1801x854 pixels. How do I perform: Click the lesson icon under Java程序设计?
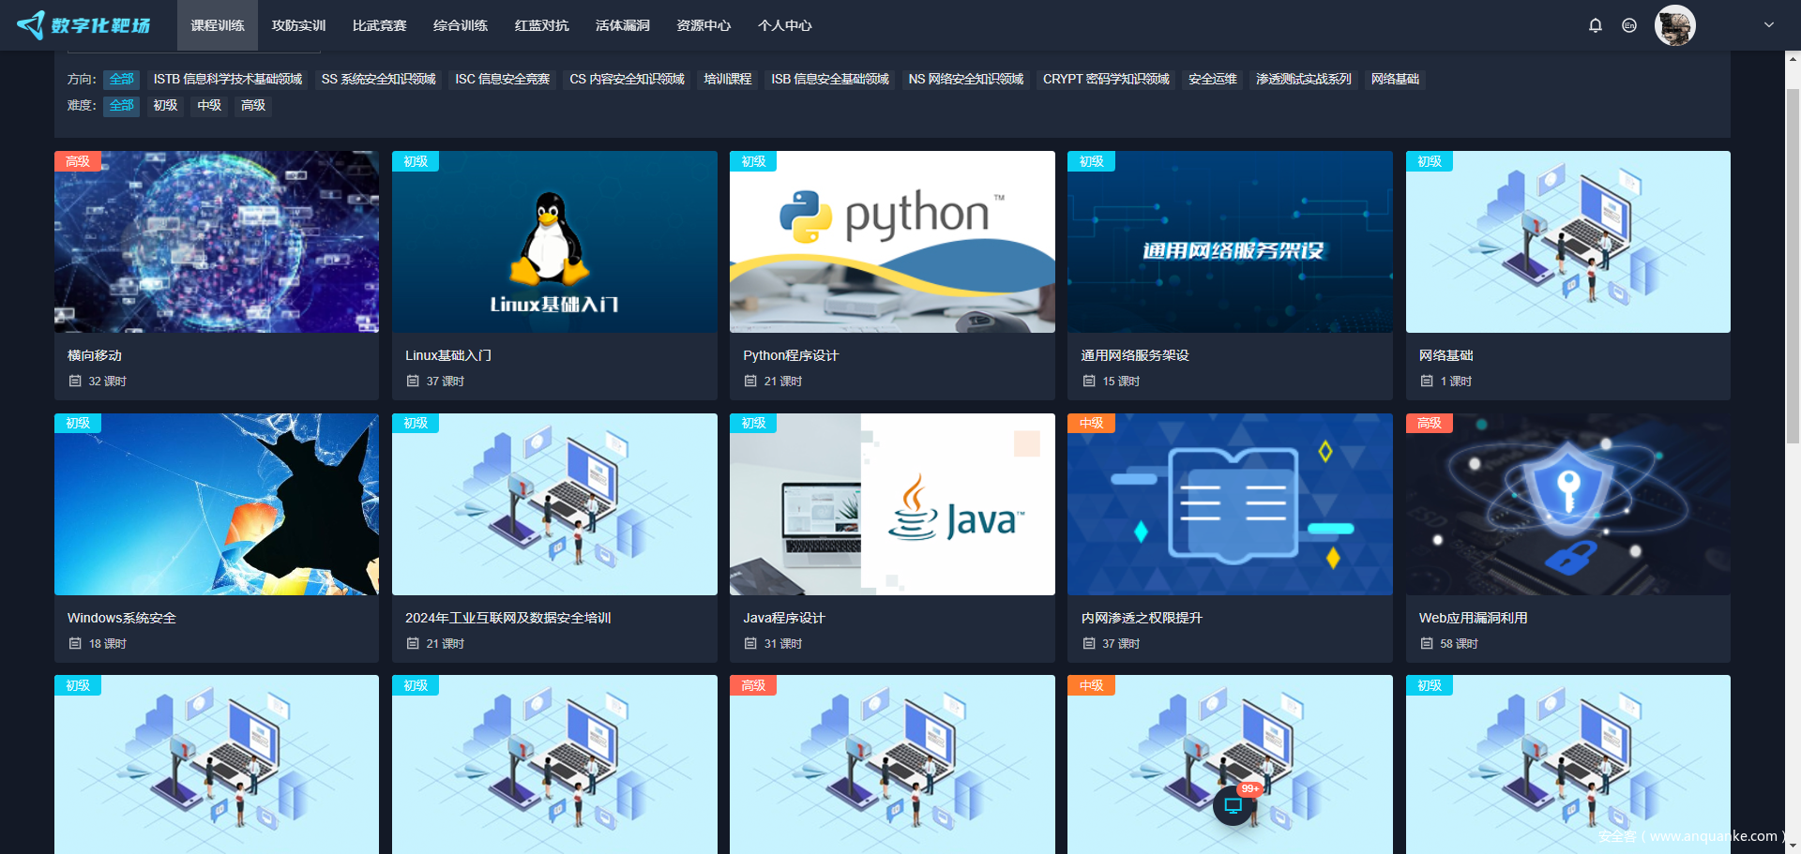coord(750,644)
